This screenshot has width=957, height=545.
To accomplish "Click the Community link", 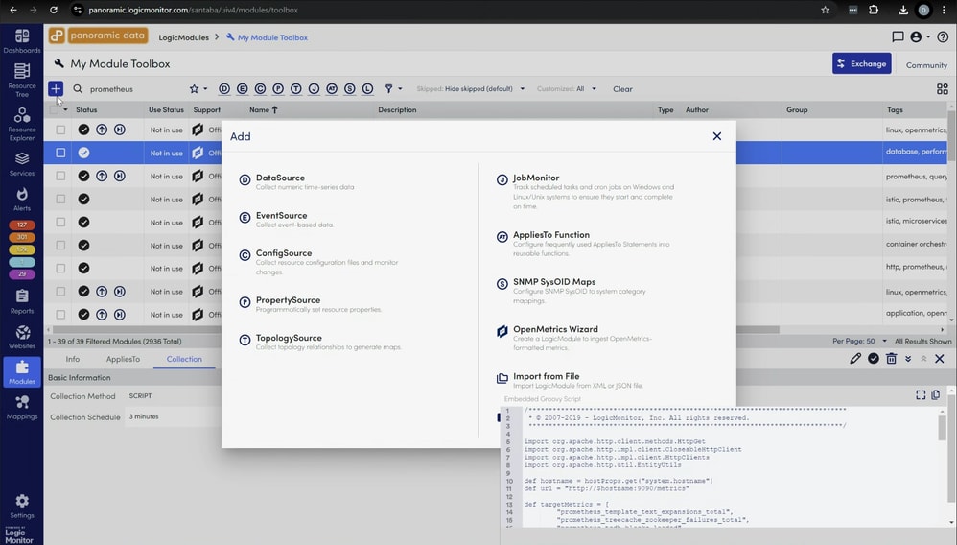I will tap(926, 64).
